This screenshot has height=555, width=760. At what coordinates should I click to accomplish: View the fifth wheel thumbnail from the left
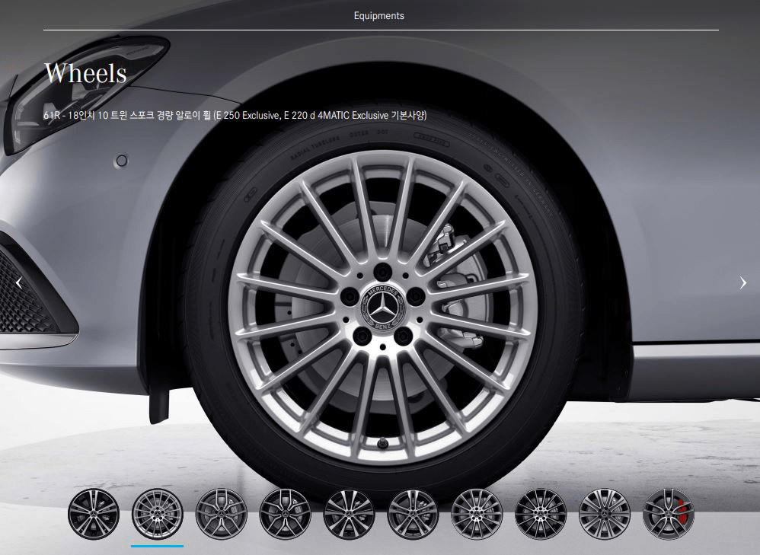pyautogui.click(x=349, y=514)
